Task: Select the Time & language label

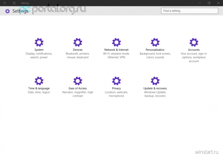Action: [39, 88]
